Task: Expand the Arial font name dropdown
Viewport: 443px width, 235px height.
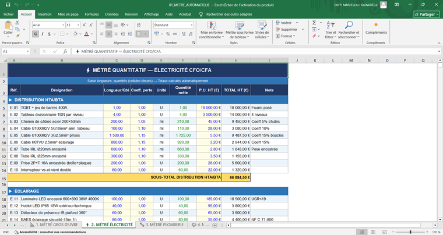Action: [62, 25]
